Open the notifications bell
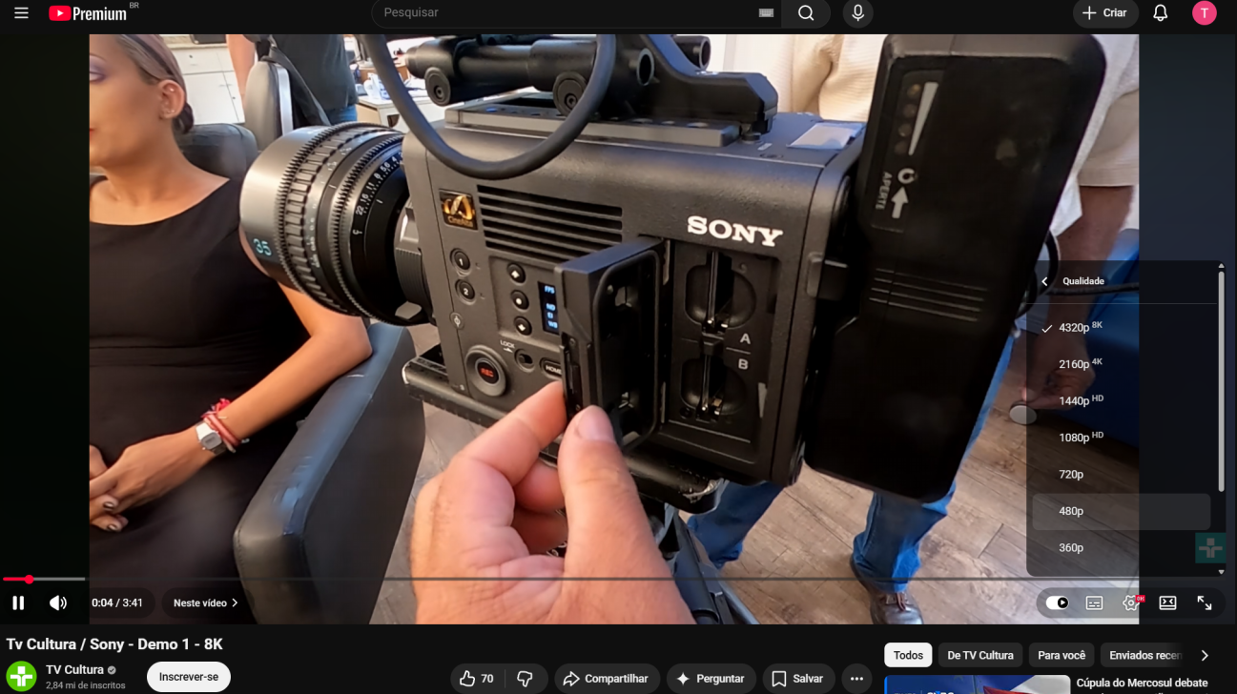The width and height of the screenshot is (1237, 694). (x=1160, y=13)
